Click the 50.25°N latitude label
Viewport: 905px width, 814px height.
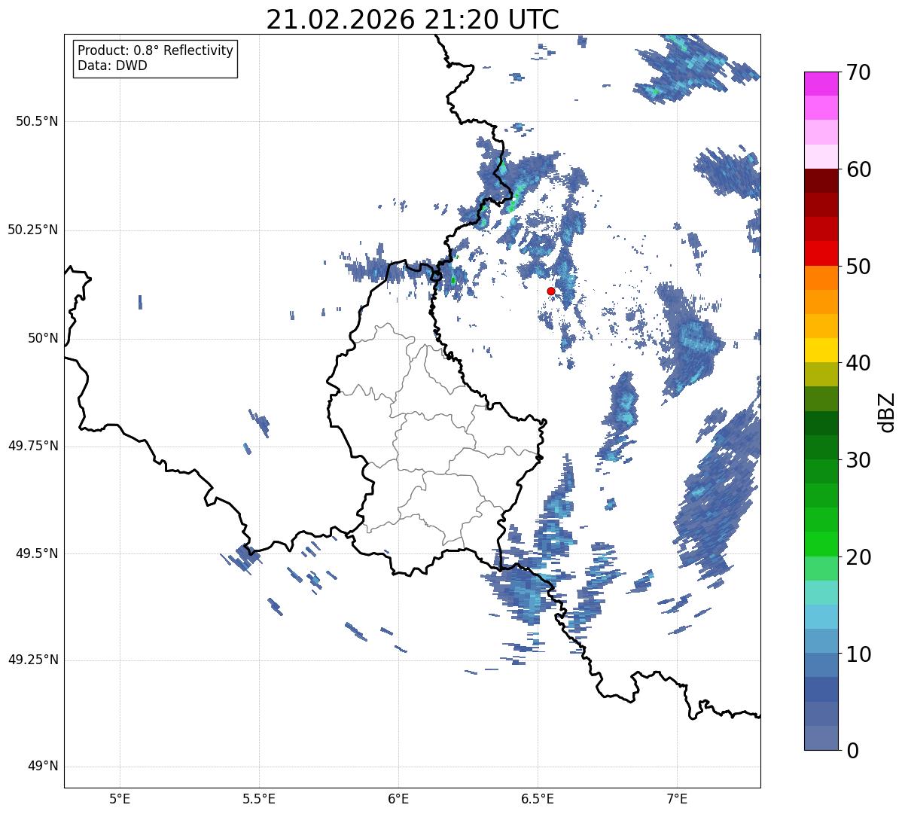[32, 230]
